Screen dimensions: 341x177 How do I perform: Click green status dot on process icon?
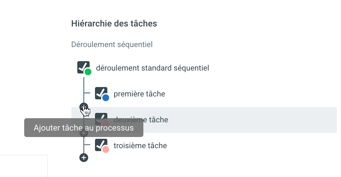point(88,72)
